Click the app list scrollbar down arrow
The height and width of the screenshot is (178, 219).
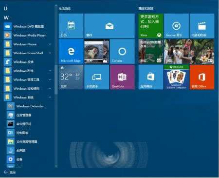click(x=56, y=166)
